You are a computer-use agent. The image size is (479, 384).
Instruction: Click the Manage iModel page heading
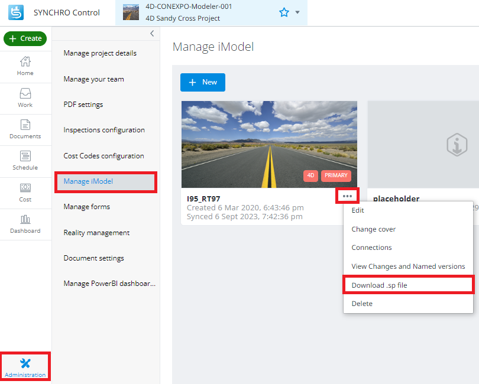coord(213,47)
